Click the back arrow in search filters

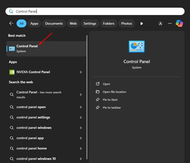click(11, 23)
